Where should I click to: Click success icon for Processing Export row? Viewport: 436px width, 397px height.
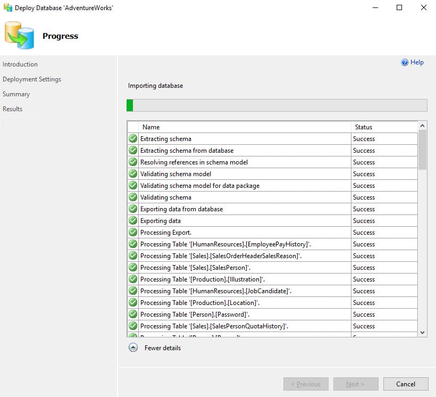point(133,232)
